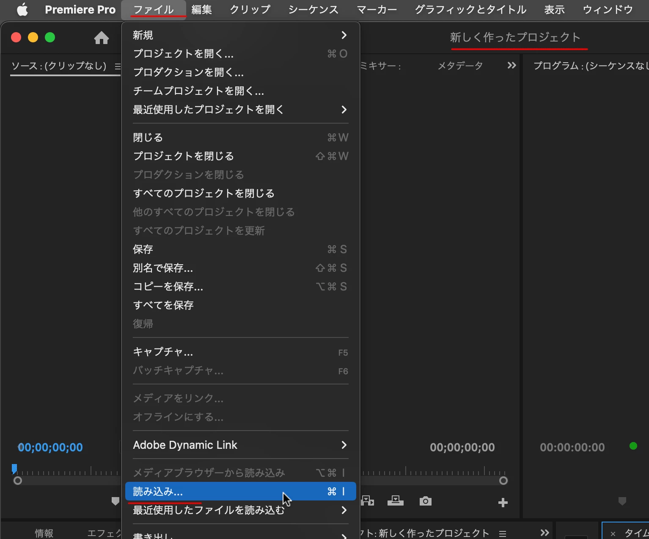Screen dimensions: 649x539
Task: Click the blue source timecode 00;00;00;00
Action: (x=50, y=448)
